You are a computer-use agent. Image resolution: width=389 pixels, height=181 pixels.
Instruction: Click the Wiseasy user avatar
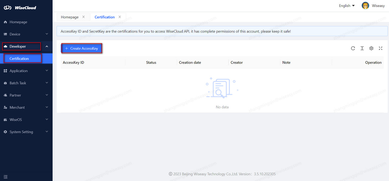tap(365, 6)
